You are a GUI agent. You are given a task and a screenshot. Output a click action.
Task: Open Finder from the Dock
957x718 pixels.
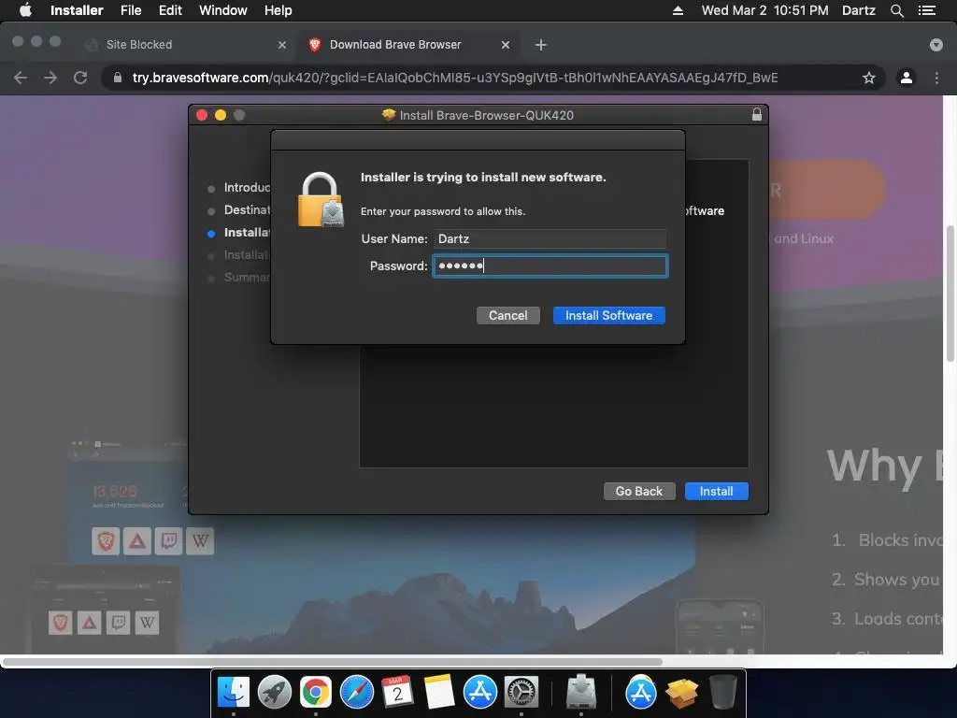pos(233,693)
